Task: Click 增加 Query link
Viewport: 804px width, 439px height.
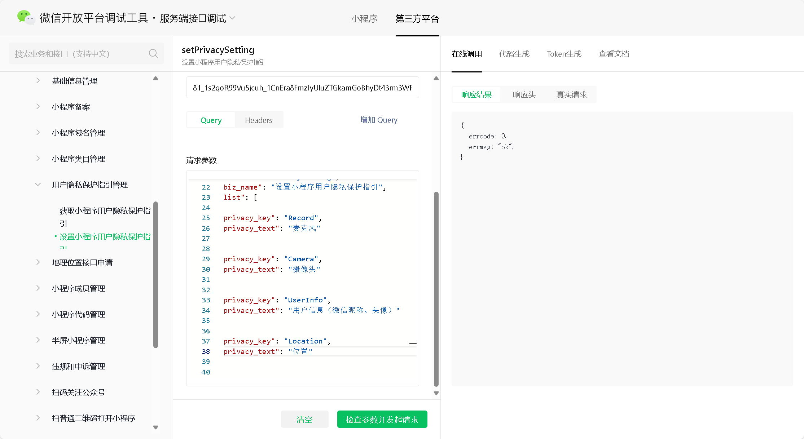Action: [x=378, y=120]
